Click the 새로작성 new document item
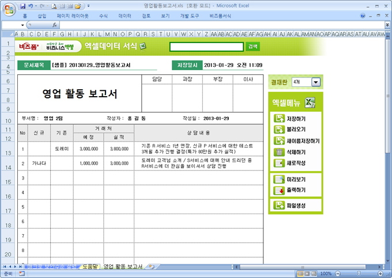The width and height of the screenshot is (392, 278). 290,163
